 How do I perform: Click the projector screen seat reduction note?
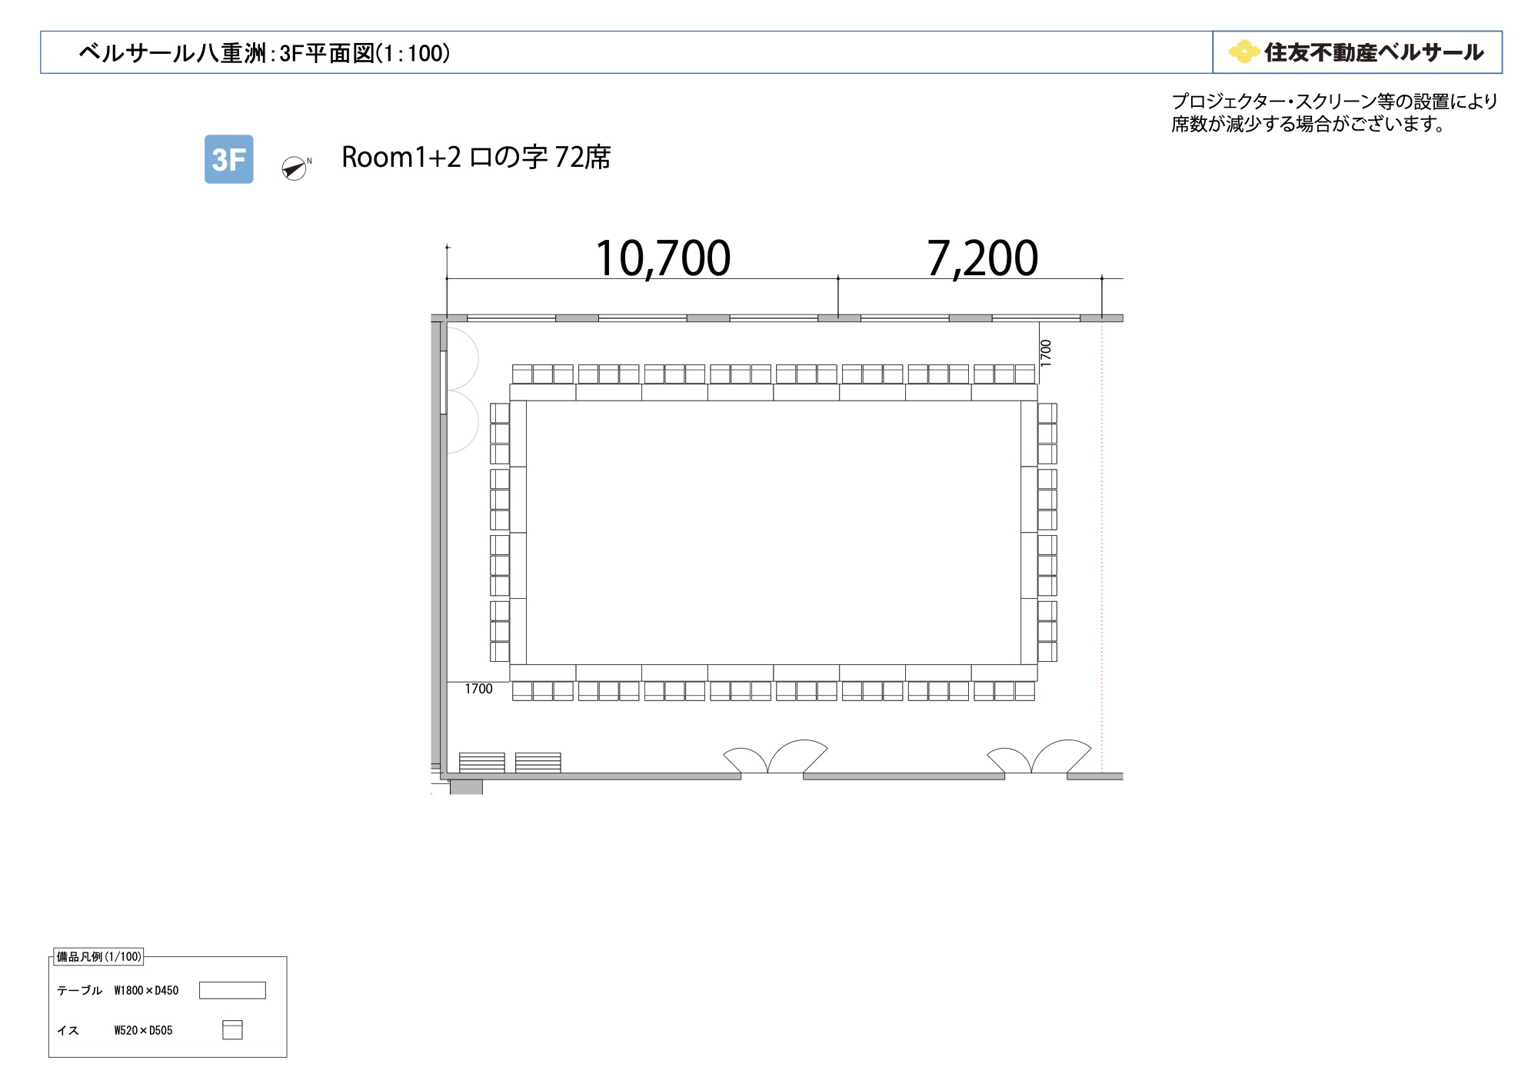[1334, 112]
